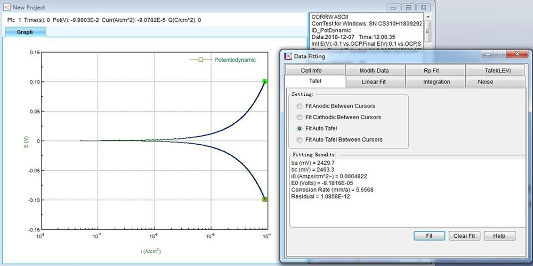
Task: Select the Fit Auto Tafel radio button
Action: click(x=300, y=128)
